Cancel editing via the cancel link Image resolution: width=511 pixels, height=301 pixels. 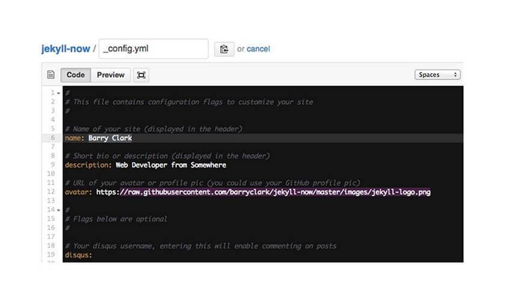coord(258,49)
